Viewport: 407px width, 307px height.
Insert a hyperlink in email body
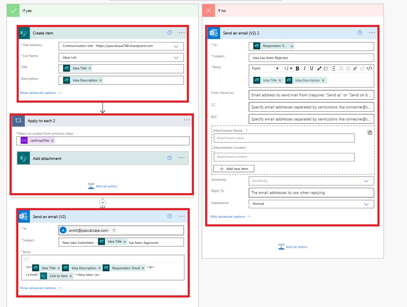tap(355, 69)
